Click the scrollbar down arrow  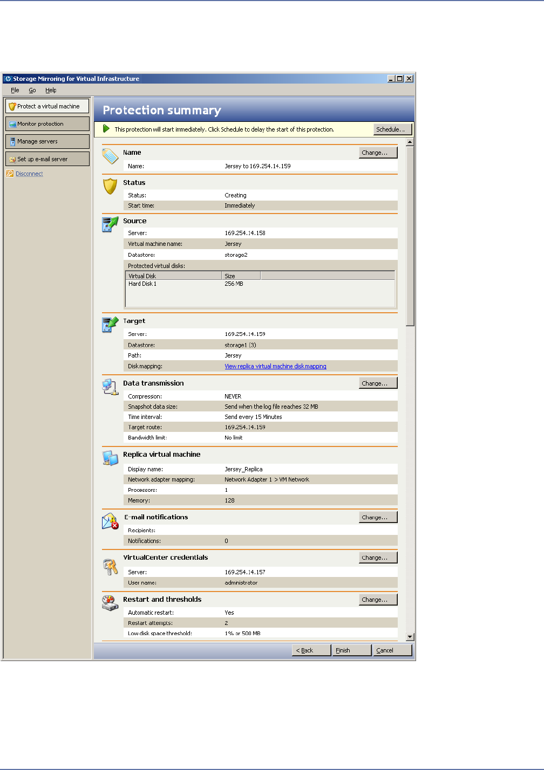[x=410, y=637]
